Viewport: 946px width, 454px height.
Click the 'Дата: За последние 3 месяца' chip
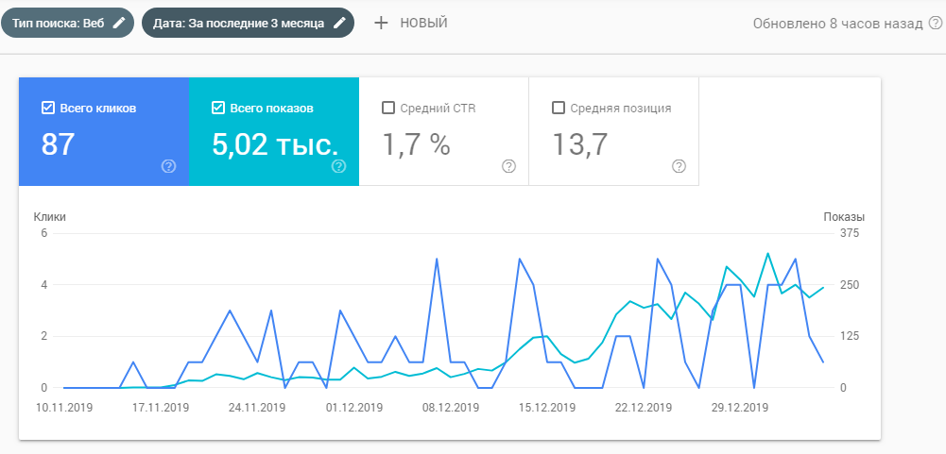click(248, 23)
